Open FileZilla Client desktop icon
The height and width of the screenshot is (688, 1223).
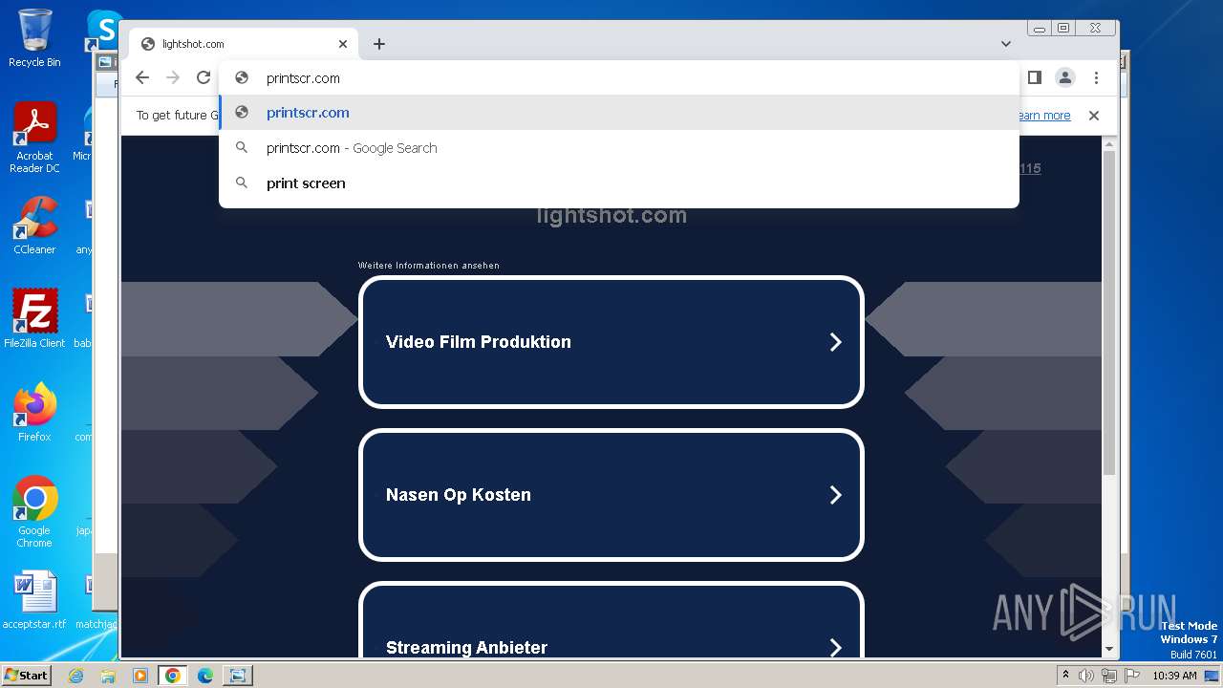pyautogui.click(x=34, y=318)
